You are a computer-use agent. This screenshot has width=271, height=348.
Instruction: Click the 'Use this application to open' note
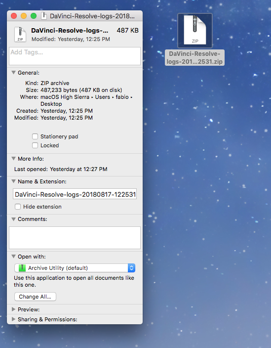pyautogui.click(x=74, y=281)
